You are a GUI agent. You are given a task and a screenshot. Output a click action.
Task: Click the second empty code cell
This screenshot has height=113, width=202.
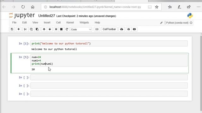pyautogui.click(x=109, y=86)
